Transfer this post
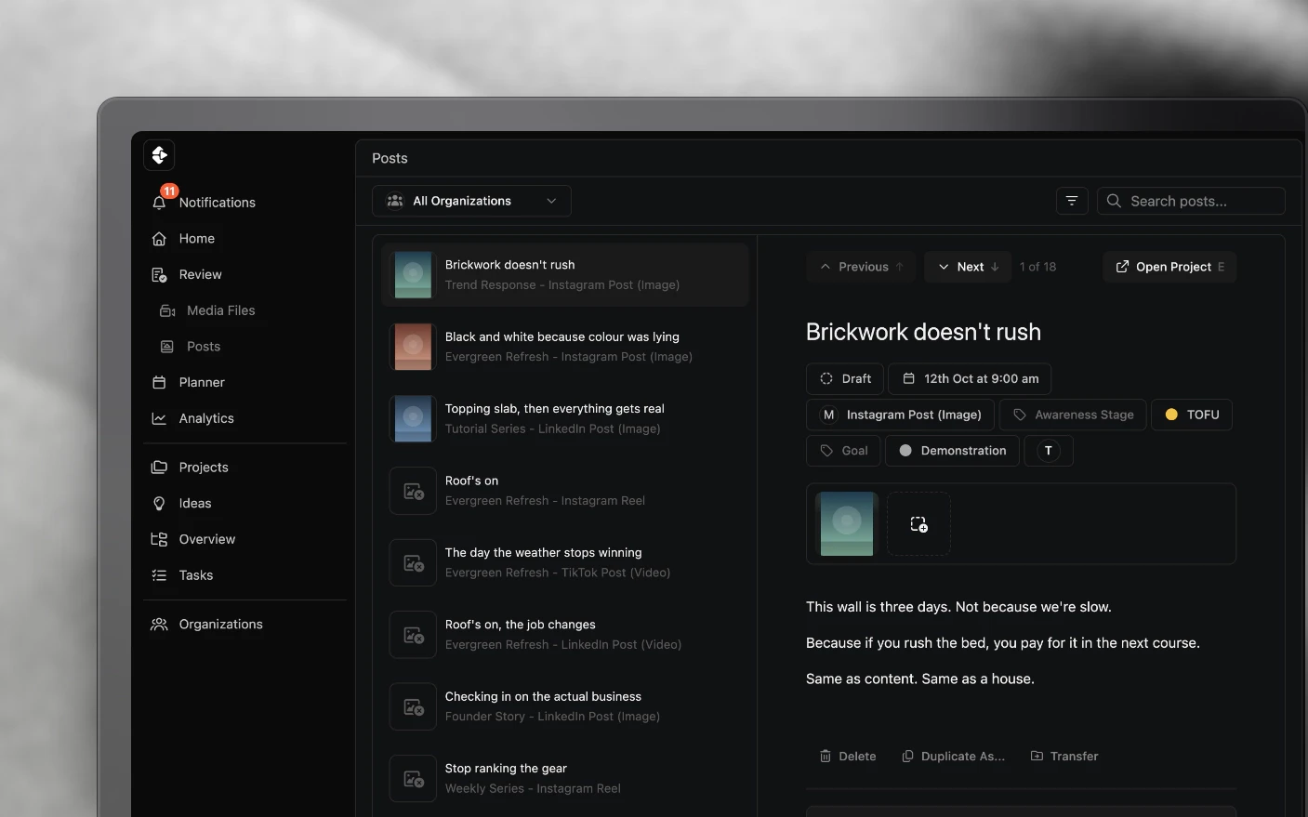Viewport: 1308px width, 817px height. 1064,757
